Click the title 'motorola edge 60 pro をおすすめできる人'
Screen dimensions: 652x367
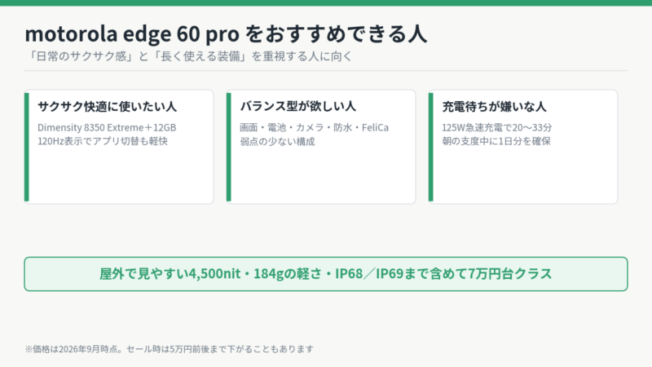point(226,33)
